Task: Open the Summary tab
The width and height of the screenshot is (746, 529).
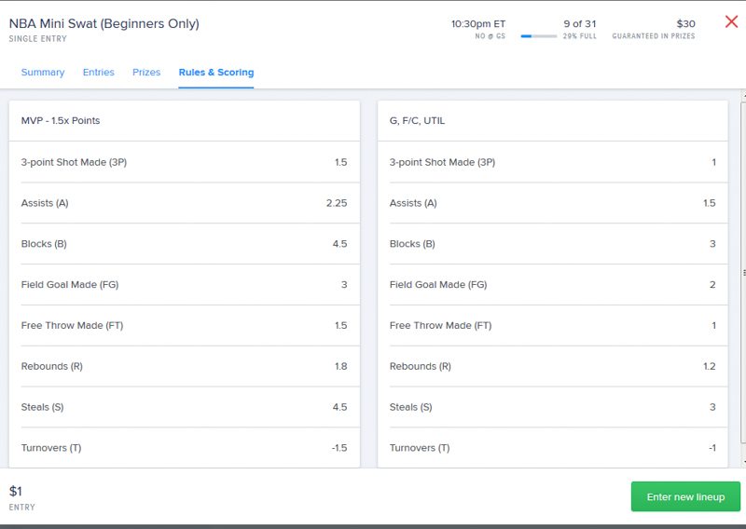Action: [x=43, y=73]
